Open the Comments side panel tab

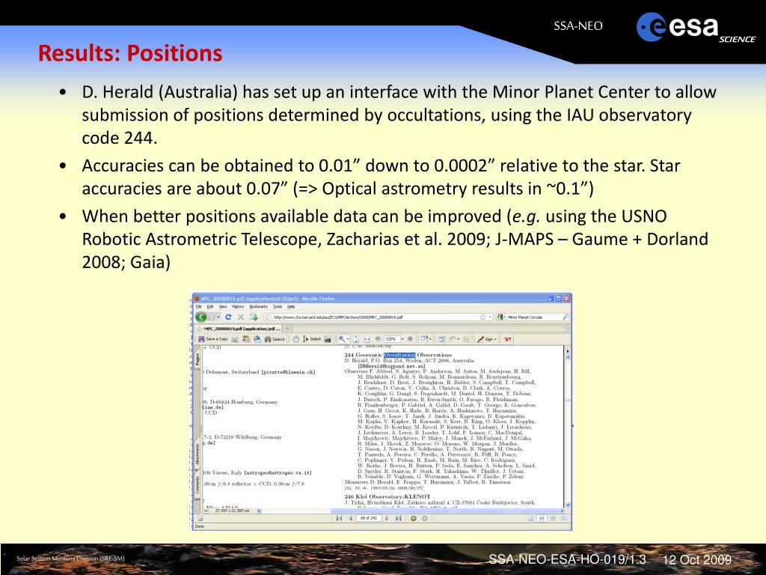pos(197,485)
